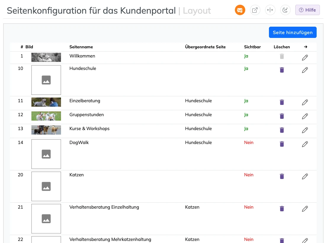
Task: Edit the Kurse & Workshops page
Action: click(x=305, y=130)
